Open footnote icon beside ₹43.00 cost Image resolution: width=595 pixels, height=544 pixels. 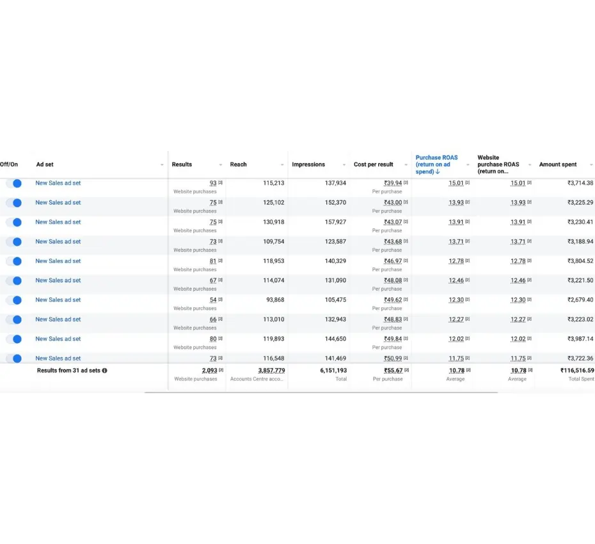[406, 202]
